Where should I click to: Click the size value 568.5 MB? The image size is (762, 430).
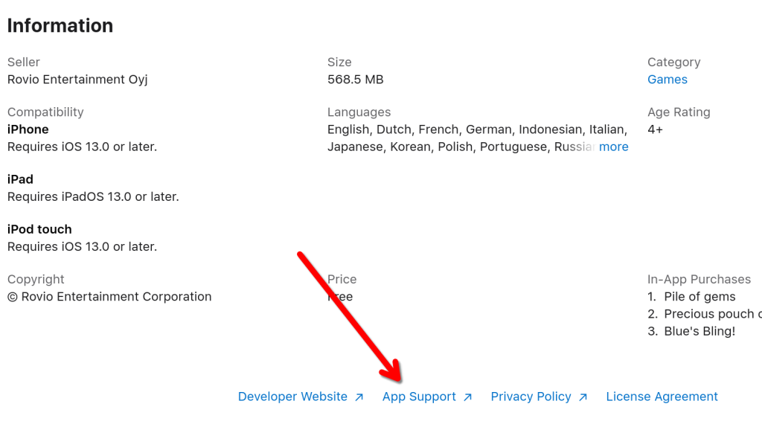tap(355, 79)
